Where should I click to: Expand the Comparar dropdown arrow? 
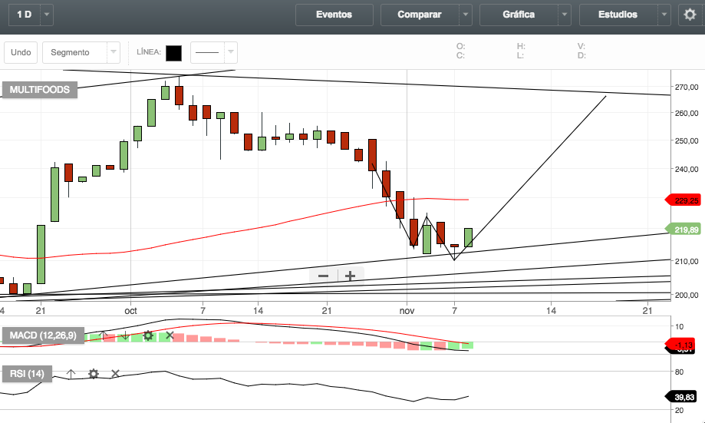pos(466,15)
